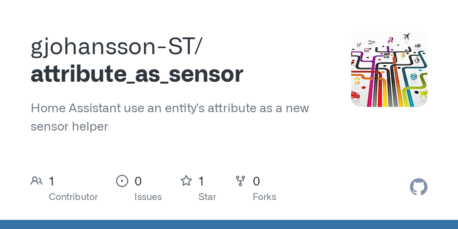
Task: Click the issues count number 0
Action: pos(138,181)
